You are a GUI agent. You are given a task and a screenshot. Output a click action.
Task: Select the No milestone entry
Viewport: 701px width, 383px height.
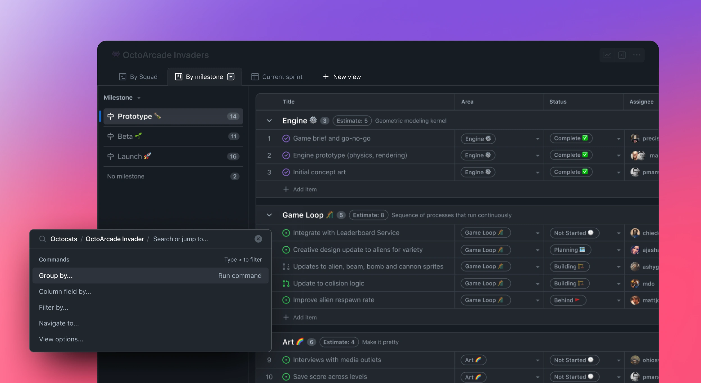173,176
